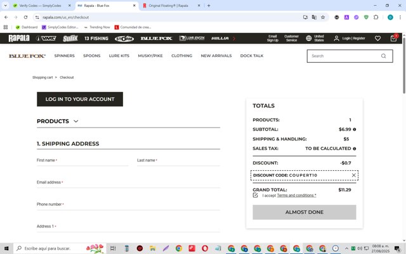
Task: Click the First name field
Action: (x=82, y=161)
